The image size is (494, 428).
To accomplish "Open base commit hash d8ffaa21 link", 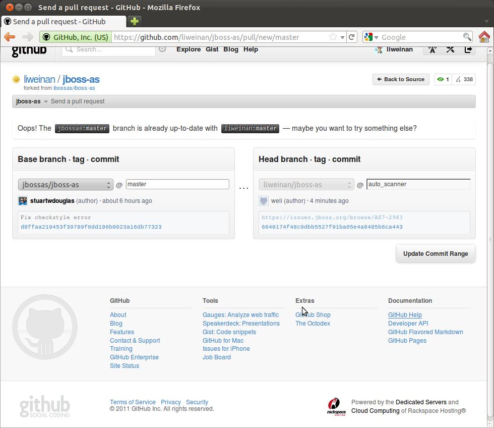I will (91, 227).
